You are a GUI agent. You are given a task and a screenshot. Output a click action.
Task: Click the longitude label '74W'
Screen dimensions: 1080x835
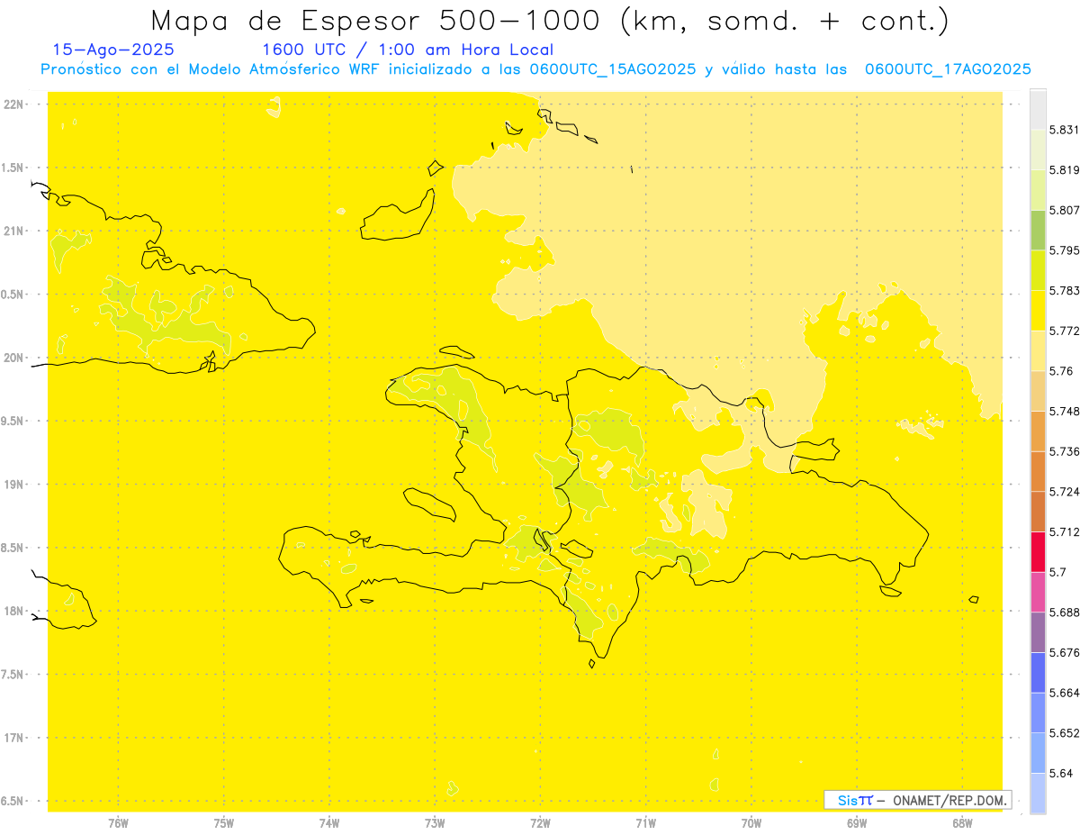(329, 823)
